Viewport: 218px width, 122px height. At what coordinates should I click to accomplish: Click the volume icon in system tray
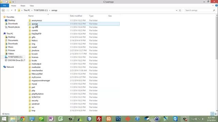click(203, 119)
